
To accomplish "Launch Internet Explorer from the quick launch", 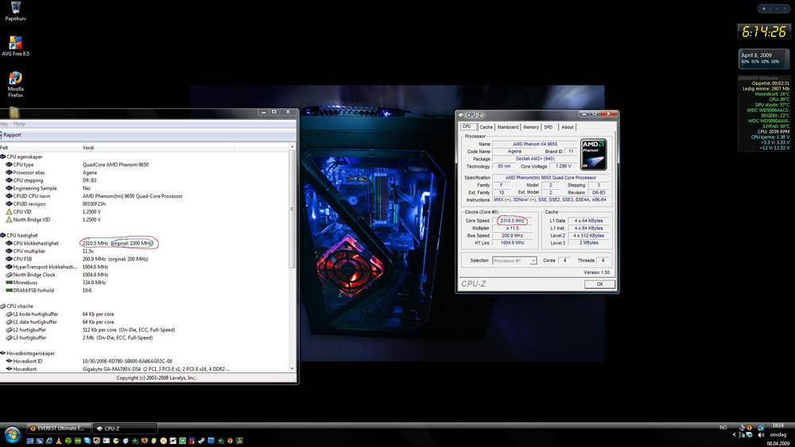I will coord(49,441).
